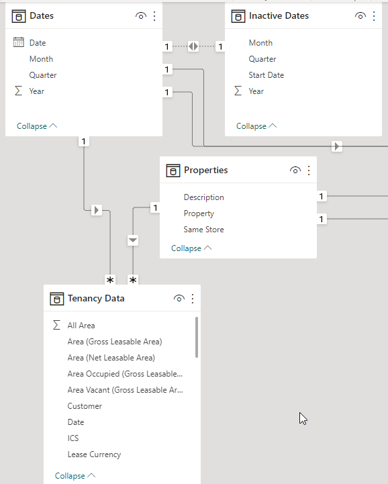
Task: Select Description field in Properties
Action: (203, 197)
